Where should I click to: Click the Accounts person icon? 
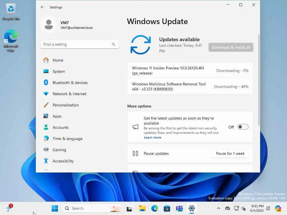tap(46, 127)
